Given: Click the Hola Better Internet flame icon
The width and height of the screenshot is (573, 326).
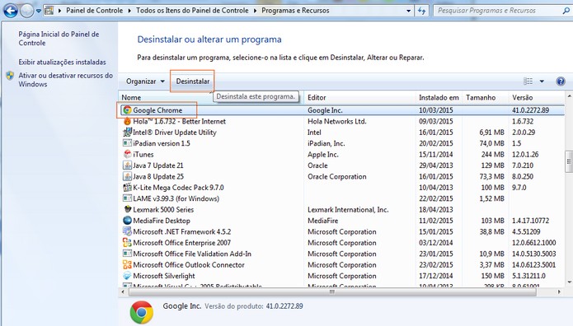Looking at the screenshot, I should click(x=127, y=121).
